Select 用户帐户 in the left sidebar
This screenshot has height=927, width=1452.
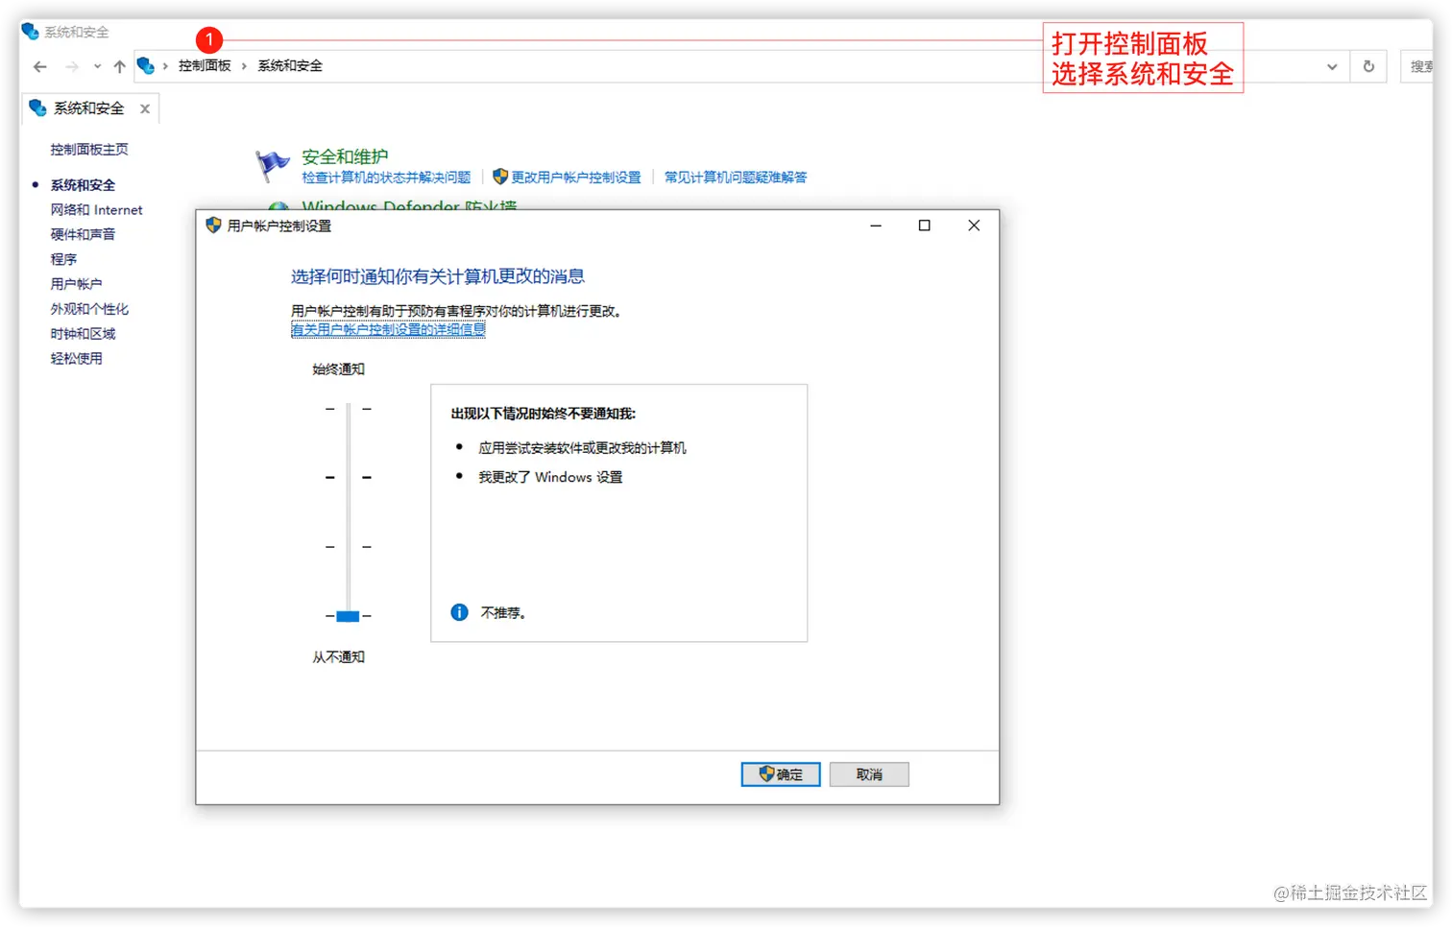click(76, 283)
